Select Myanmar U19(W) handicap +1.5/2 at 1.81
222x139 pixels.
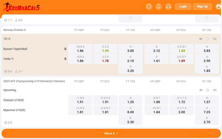(80, 110)
